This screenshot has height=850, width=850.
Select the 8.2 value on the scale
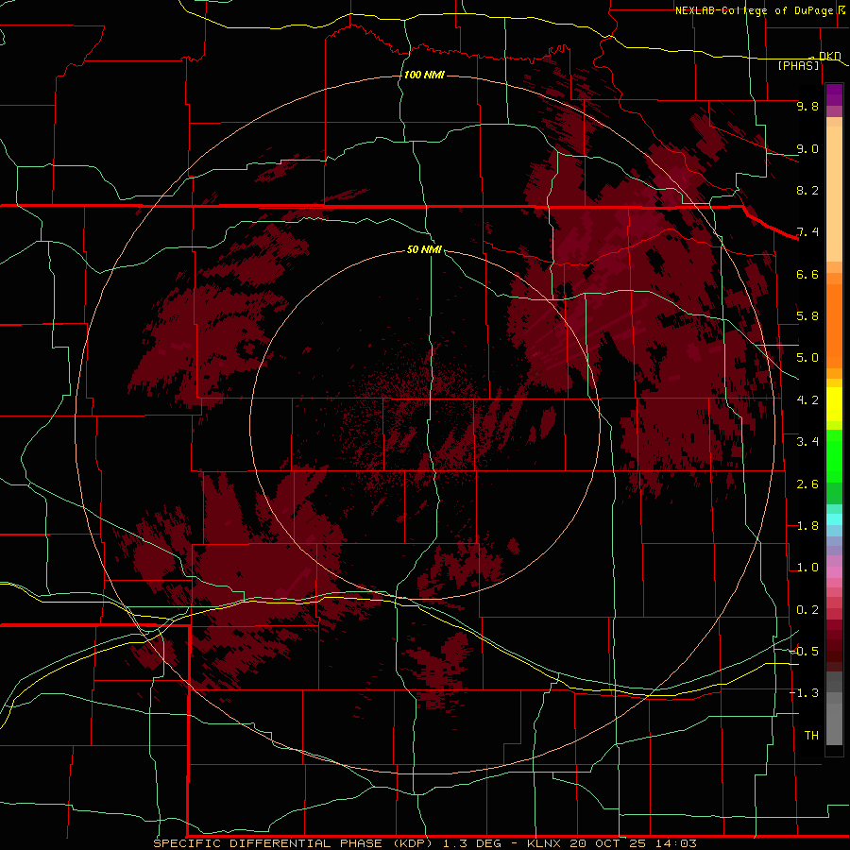tap(807, 190)
